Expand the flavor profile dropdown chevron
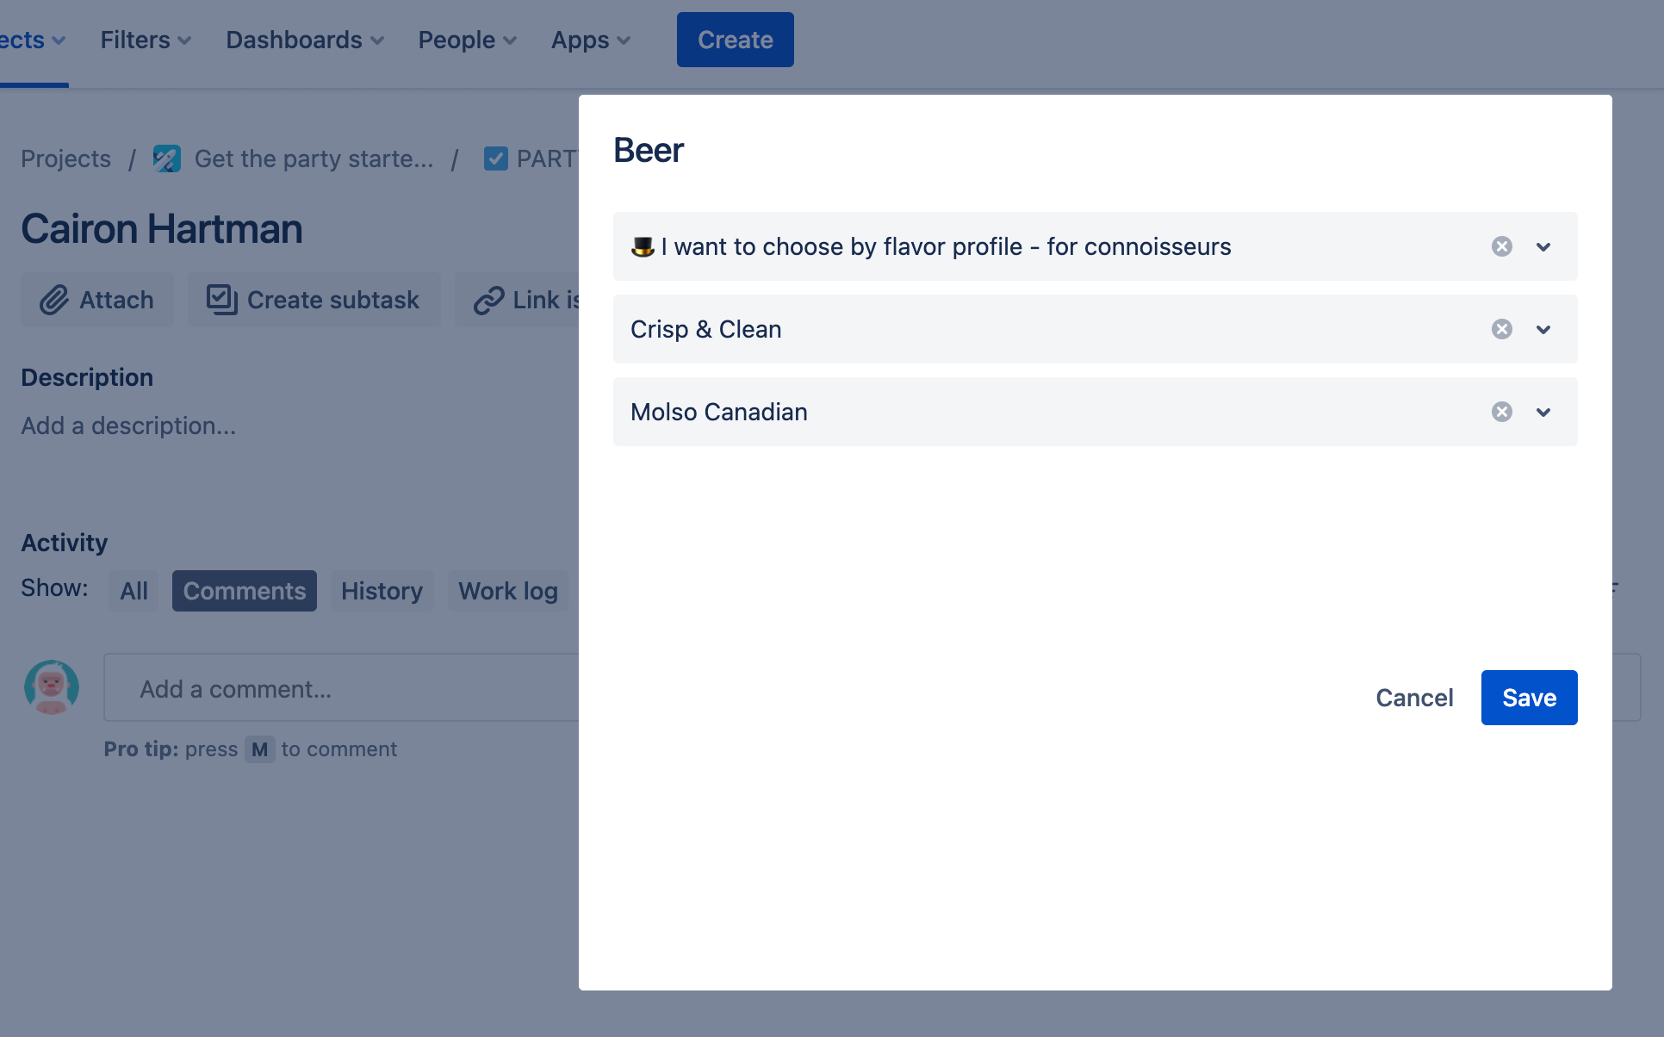 pos(1543,247)
